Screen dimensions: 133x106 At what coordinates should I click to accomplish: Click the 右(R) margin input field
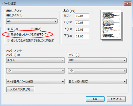click(x=82, y=23)
